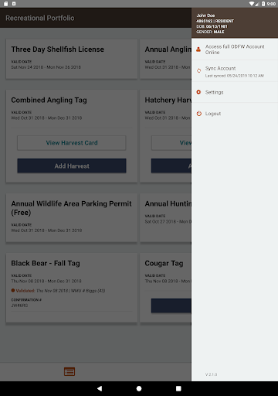Tap the sync refresh icon
The image size is (278, 396).
coord(198,70)
